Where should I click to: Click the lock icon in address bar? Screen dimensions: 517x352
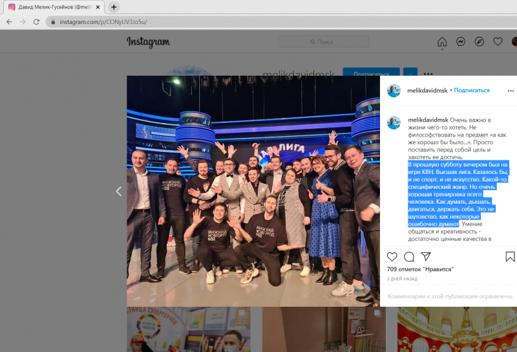click(x=53, y=22)
